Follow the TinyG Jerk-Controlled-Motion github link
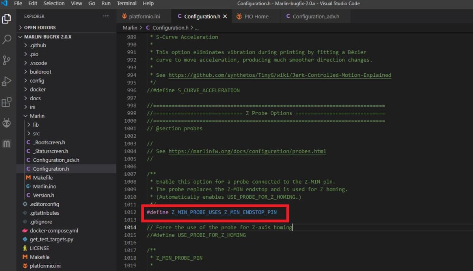This screenshot has width=473, height=271. [x=280, y=75]
